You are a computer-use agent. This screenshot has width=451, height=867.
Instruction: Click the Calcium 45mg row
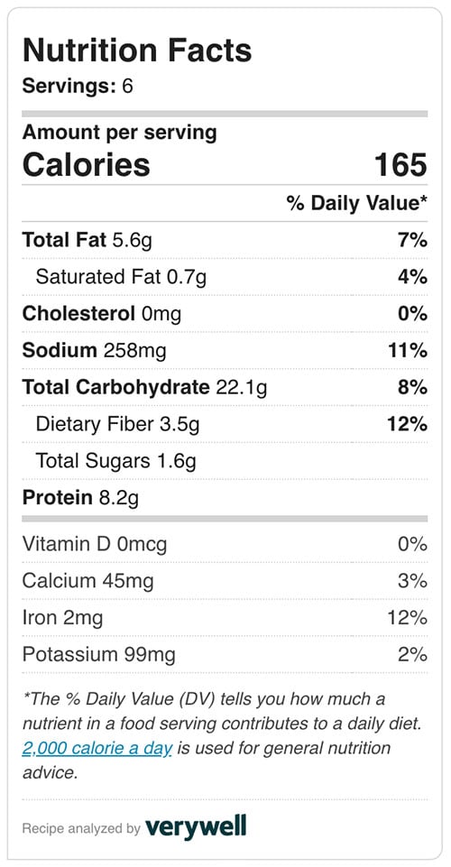[x=225, y=581]
